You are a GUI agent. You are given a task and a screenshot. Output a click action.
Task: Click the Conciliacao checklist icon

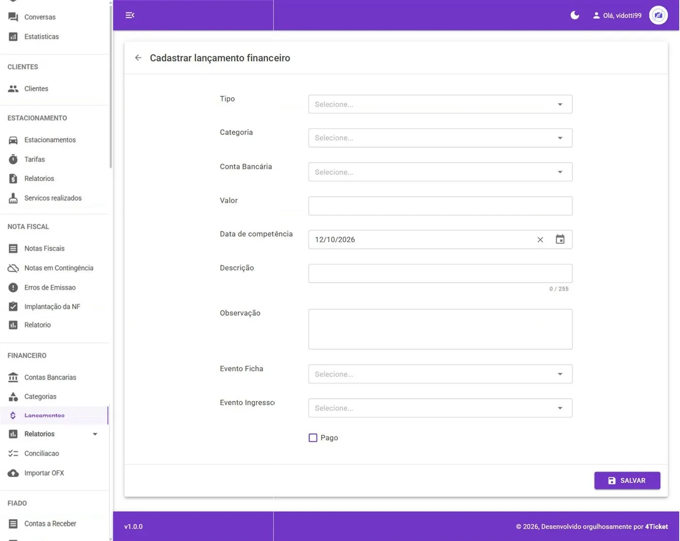tap(13, 454)
